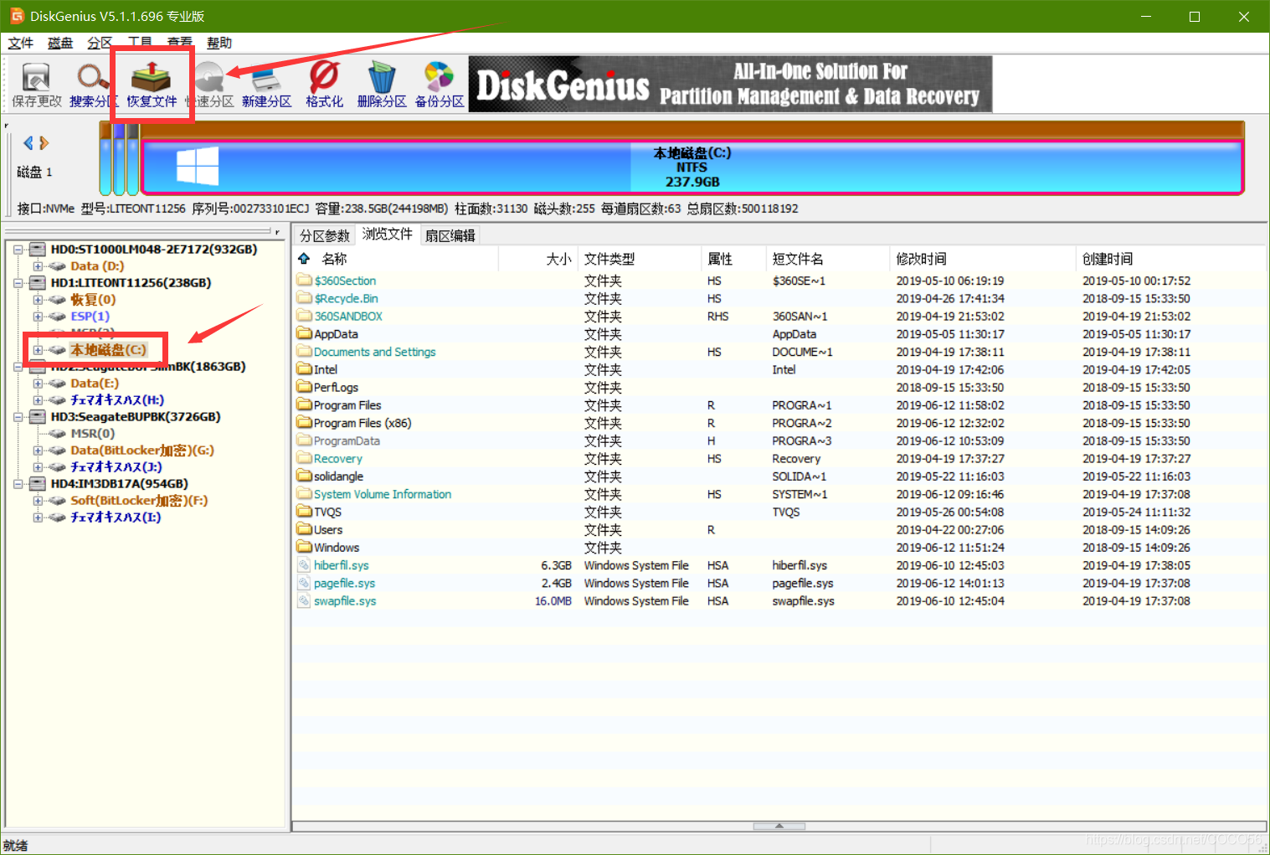Open the 磁盘 (Disk) menu
Image resolution: width=1270 pixels, height=855 pixels.
pyautogui.click(x=60, y=43)
